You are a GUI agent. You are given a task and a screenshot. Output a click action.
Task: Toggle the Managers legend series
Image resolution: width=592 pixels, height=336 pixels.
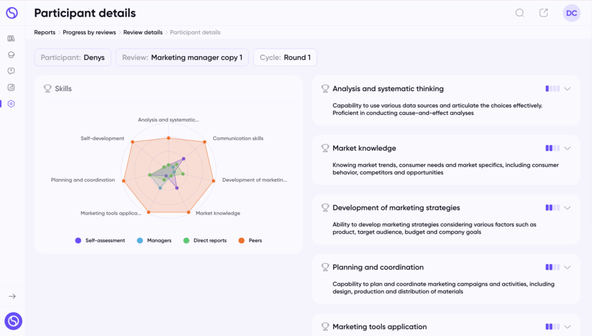pyautogui.click(x=154, y=241)
